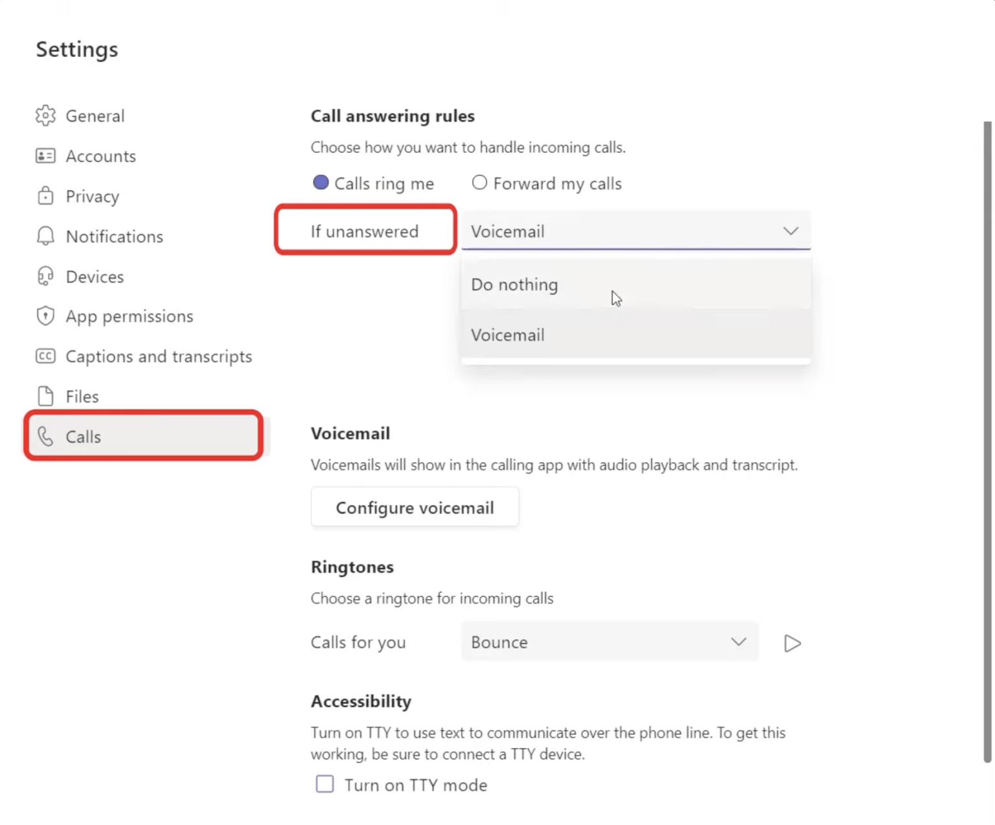Switch to the Files settings section
Viewport: 995px width, 825px height.
[x=82, y=396]
